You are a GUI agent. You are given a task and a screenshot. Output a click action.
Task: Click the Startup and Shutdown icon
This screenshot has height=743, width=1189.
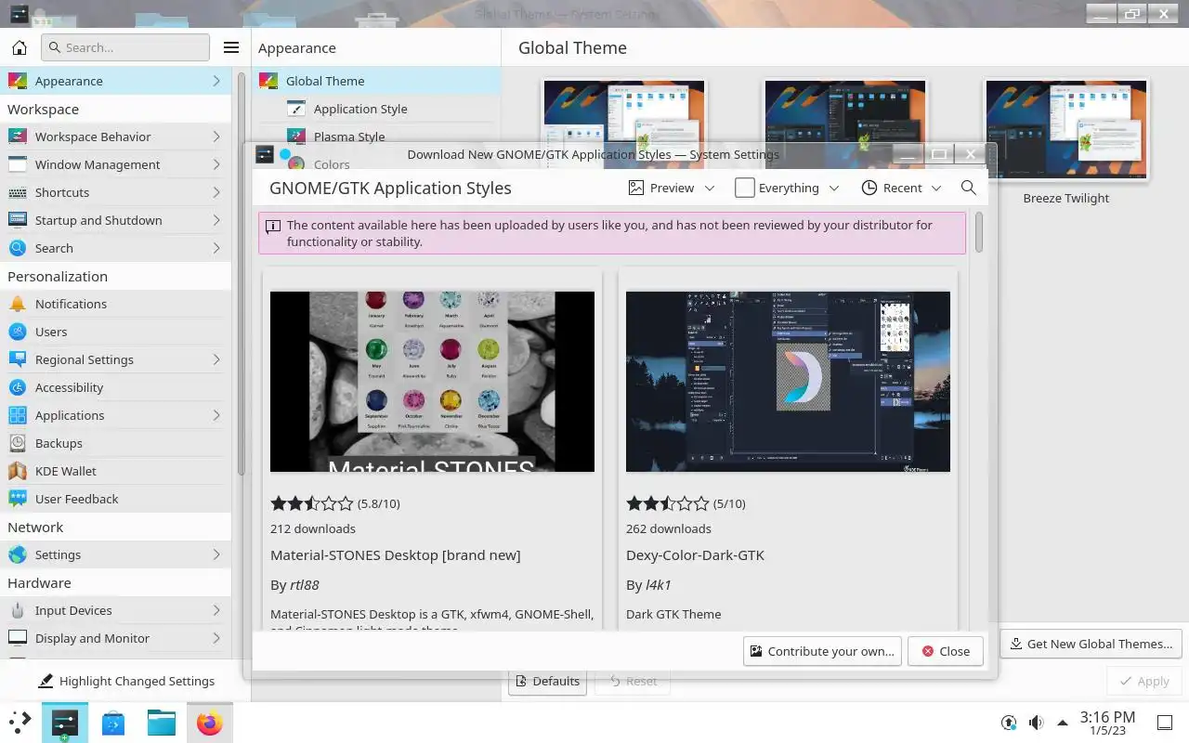pyautogui.click(x=18, y=220)
